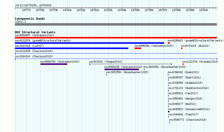Click the 19784k ruler tick label

click(x=122, y=10)
